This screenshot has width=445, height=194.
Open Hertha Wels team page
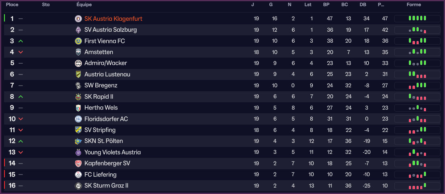100,108
